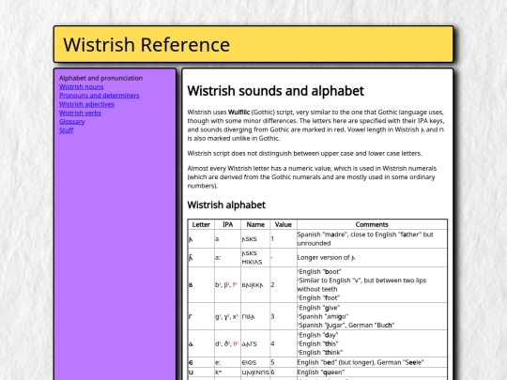Open Pronouns and determiners page
The width and height of the screenshot is (507, 380).
pyautogui.click(x=99, y=96)
